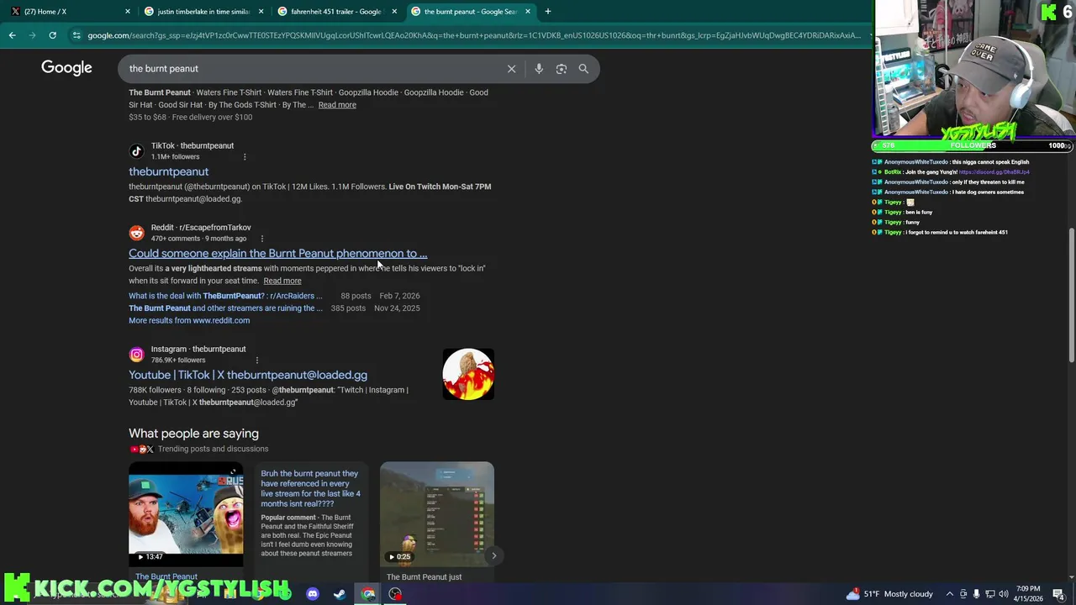Viewport: 1076px width, 605px height.
Task: Click the burnt peanut Instagram profile thumbnail
Action: click(x=468, y=374)
